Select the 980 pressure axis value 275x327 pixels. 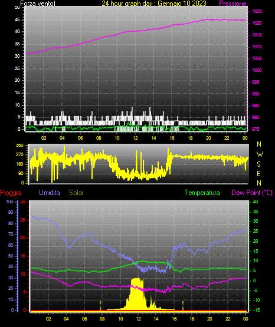[x=256, y=117]
